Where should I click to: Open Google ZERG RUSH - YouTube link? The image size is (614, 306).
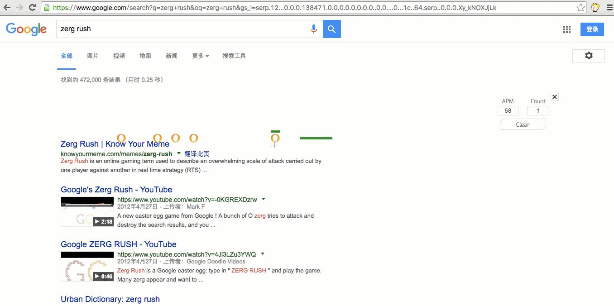pos(119,244)
